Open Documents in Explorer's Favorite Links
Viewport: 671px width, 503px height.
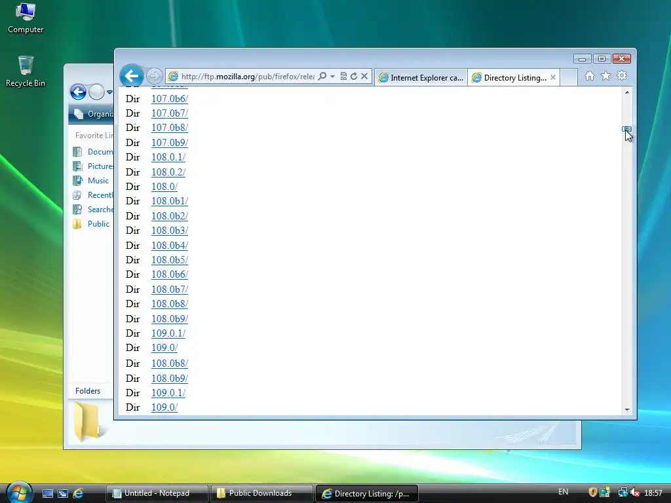[93, 152]
